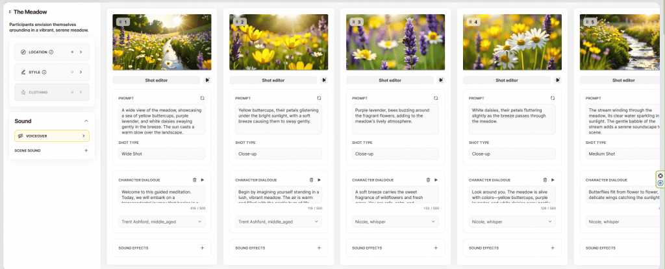Toggle the Clothing status circle
665x269 pixels.
[72, 92]
